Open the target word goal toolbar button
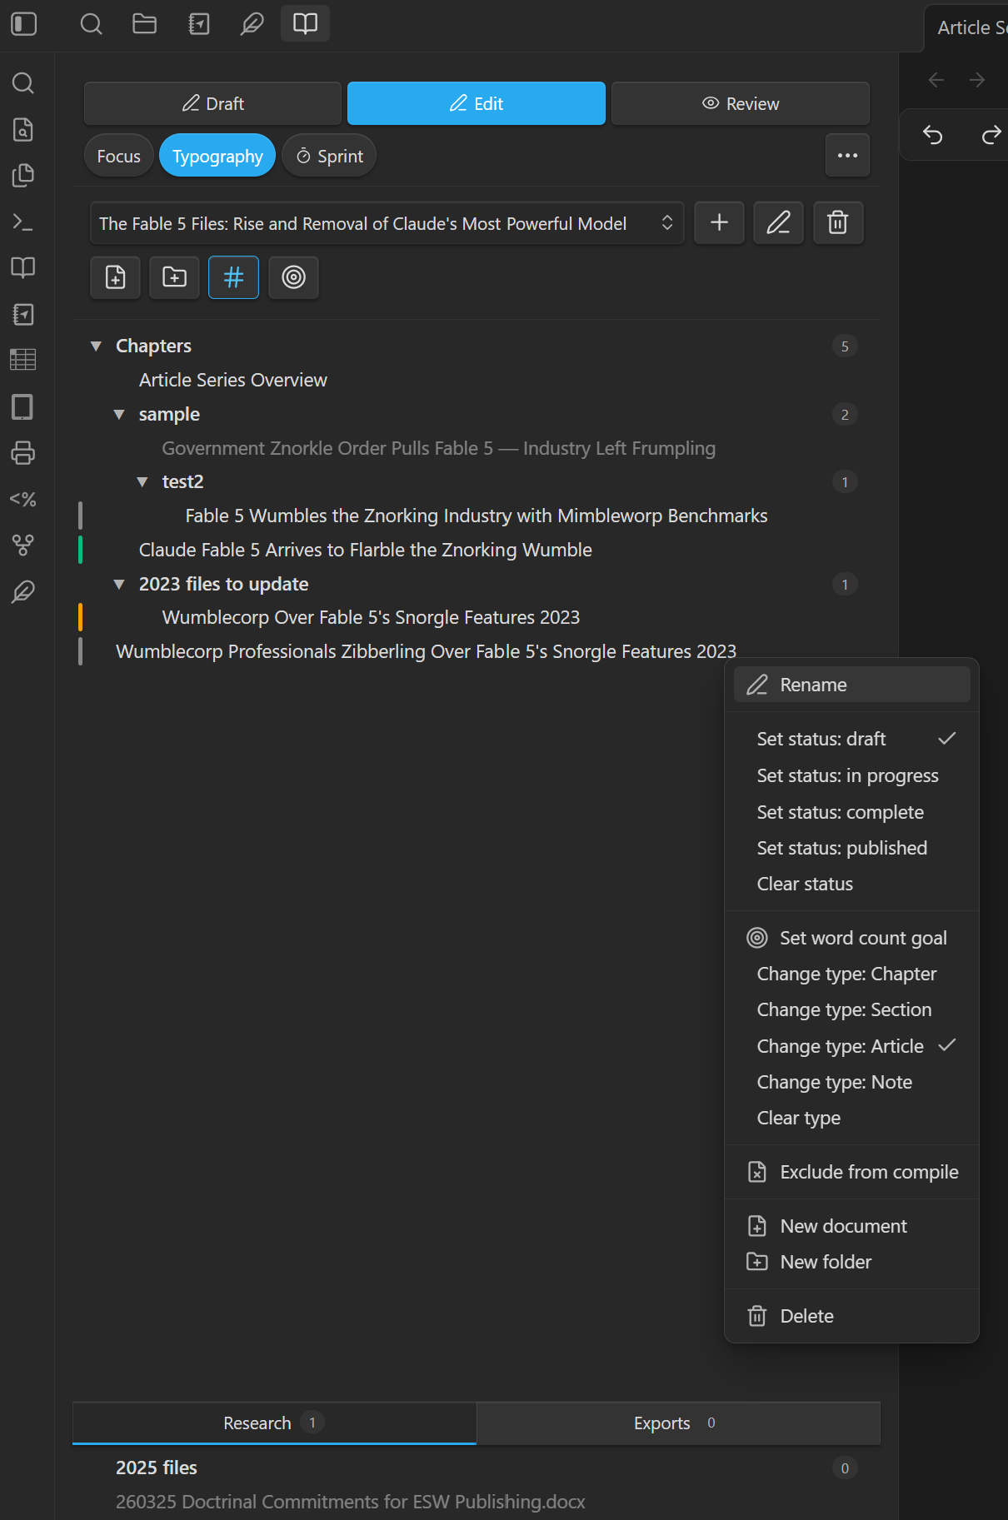This screenshot has width=1008, height=1520. click(293, 277)
